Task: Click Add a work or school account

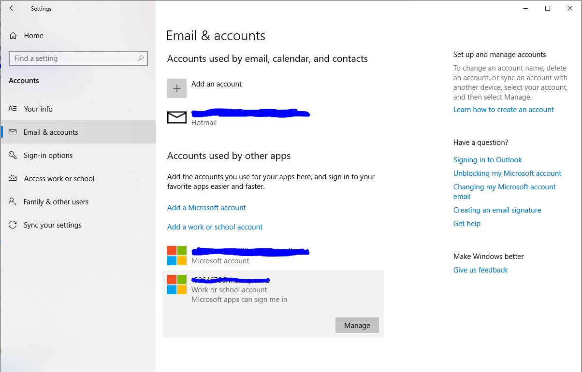Action: 215,227
